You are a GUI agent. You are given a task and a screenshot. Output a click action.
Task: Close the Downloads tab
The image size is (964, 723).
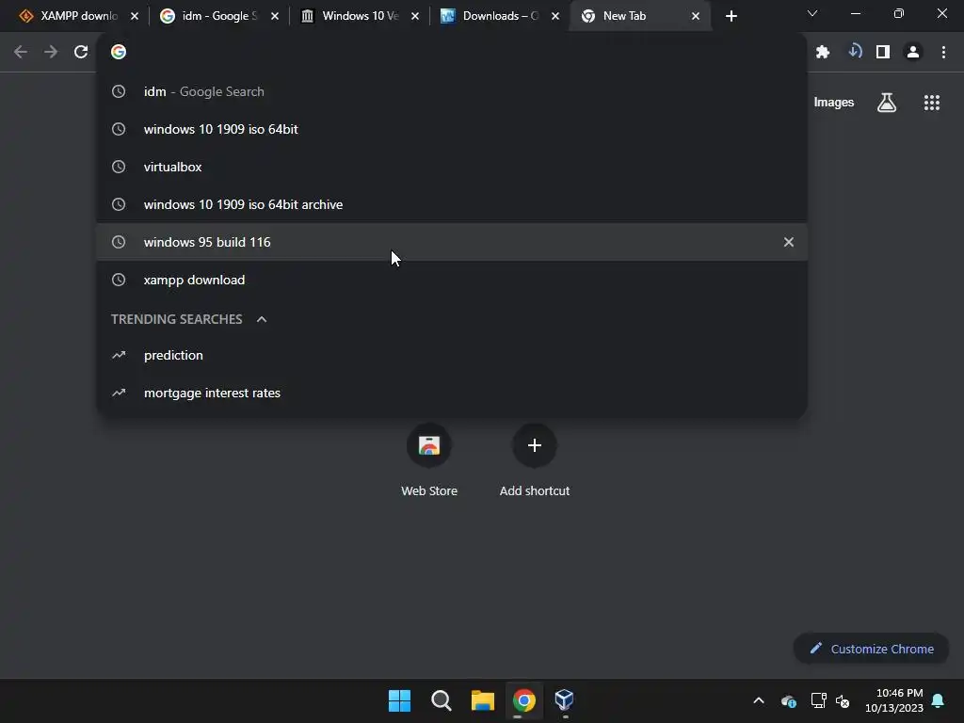555,16
